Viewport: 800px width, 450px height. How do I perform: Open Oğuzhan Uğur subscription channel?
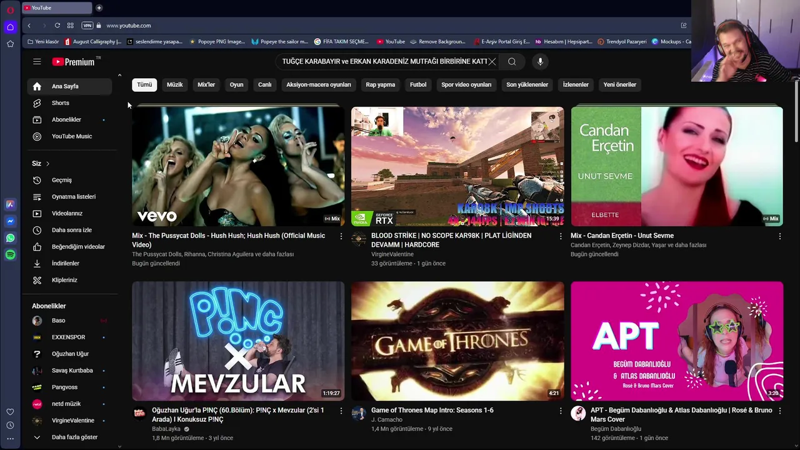pos(69,354)
